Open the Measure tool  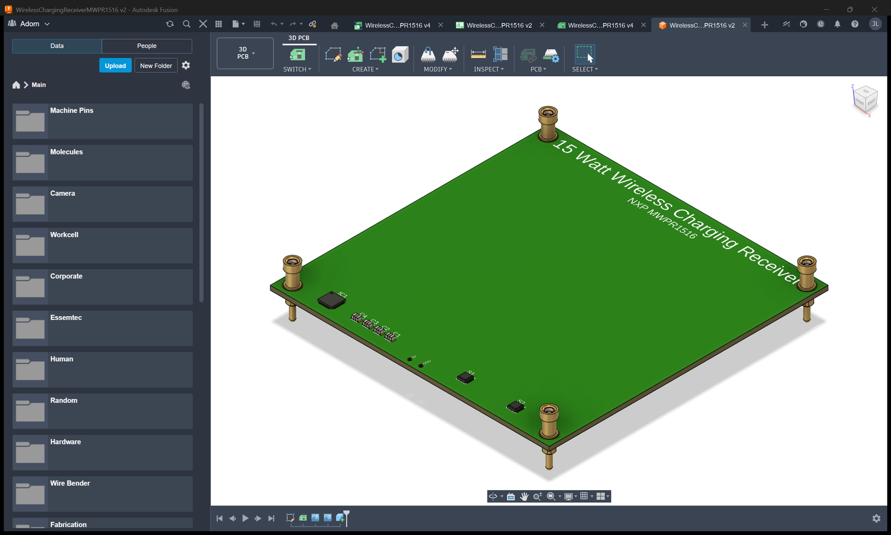point(478,55)
